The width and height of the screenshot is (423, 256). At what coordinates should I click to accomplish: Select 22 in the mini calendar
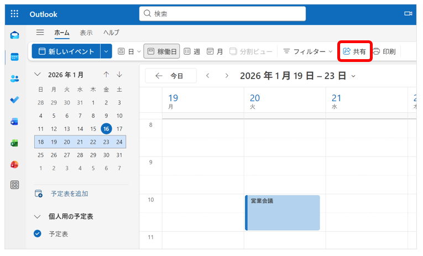93,142
